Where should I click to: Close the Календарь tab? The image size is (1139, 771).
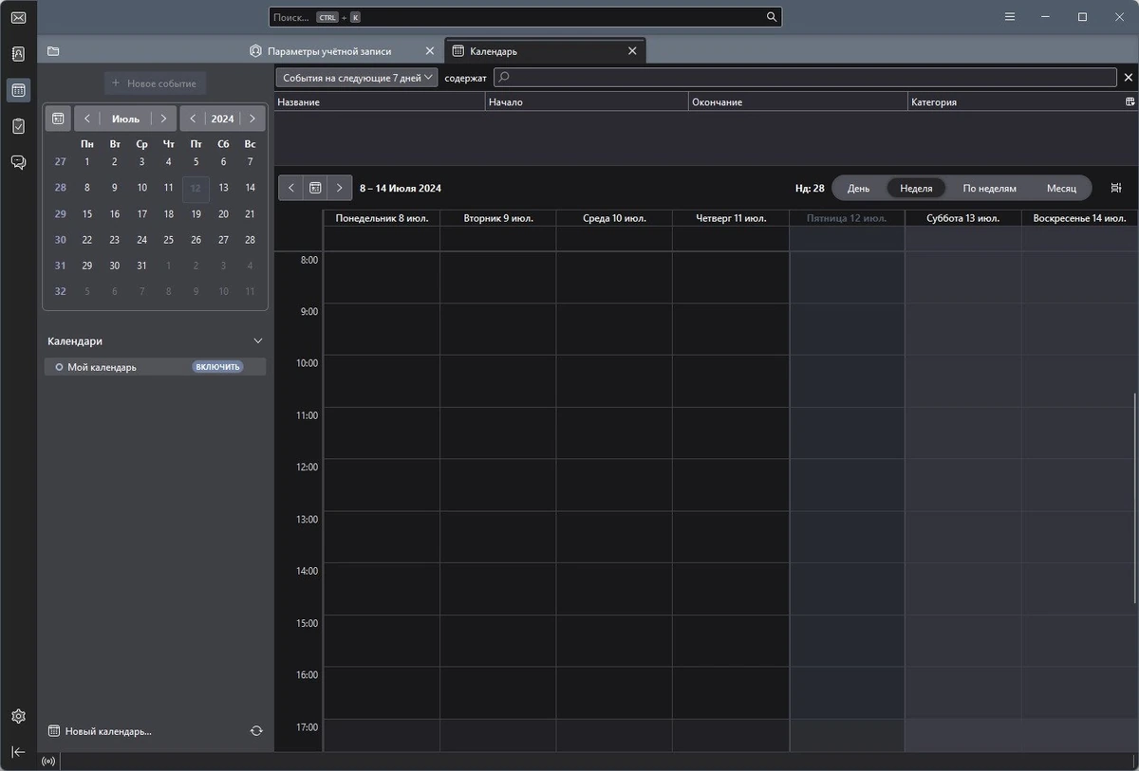pyautogui.click(x=632, y=51)
